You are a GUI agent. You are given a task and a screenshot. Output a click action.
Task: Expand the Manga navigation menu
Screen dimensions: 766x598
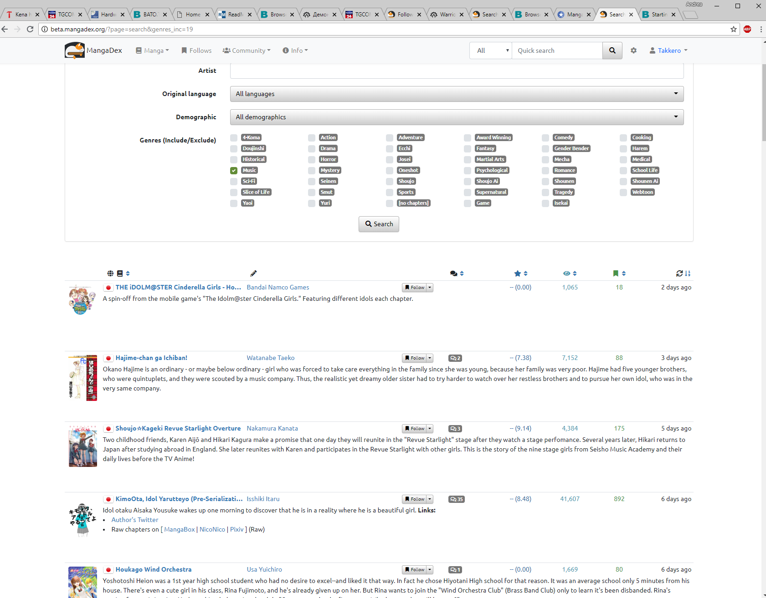coord(152,51)
